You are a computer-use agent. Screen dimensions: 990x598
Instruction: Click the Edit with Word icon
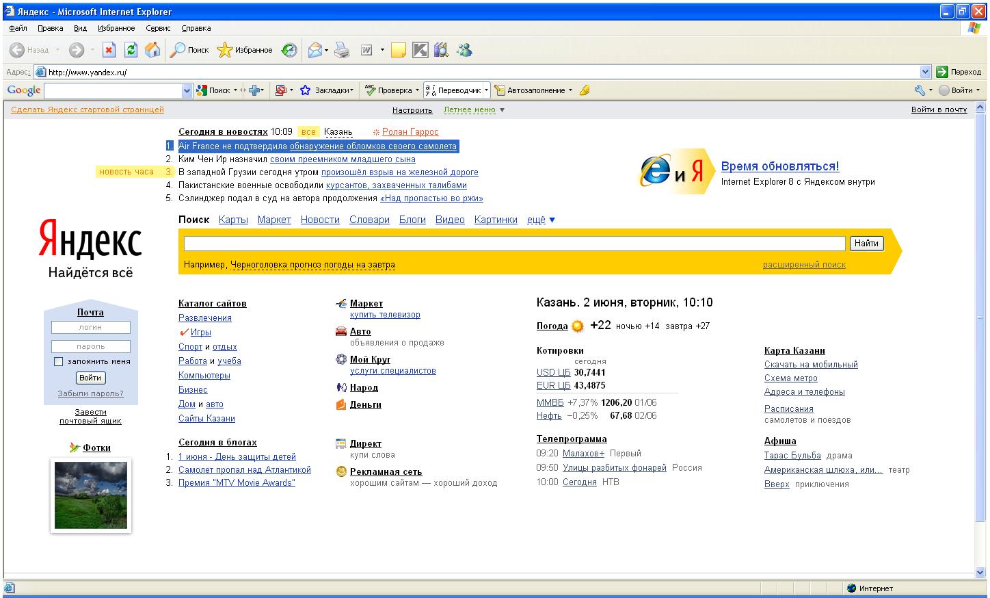[x=366, y=50]
